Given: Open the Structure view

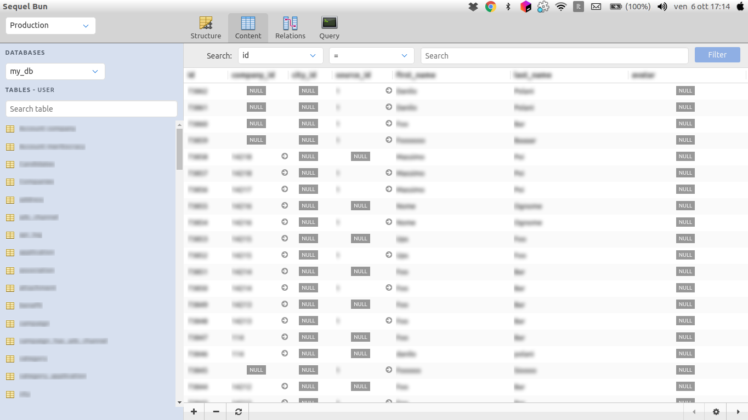Looking at the screenshot, I should [206, 28].
